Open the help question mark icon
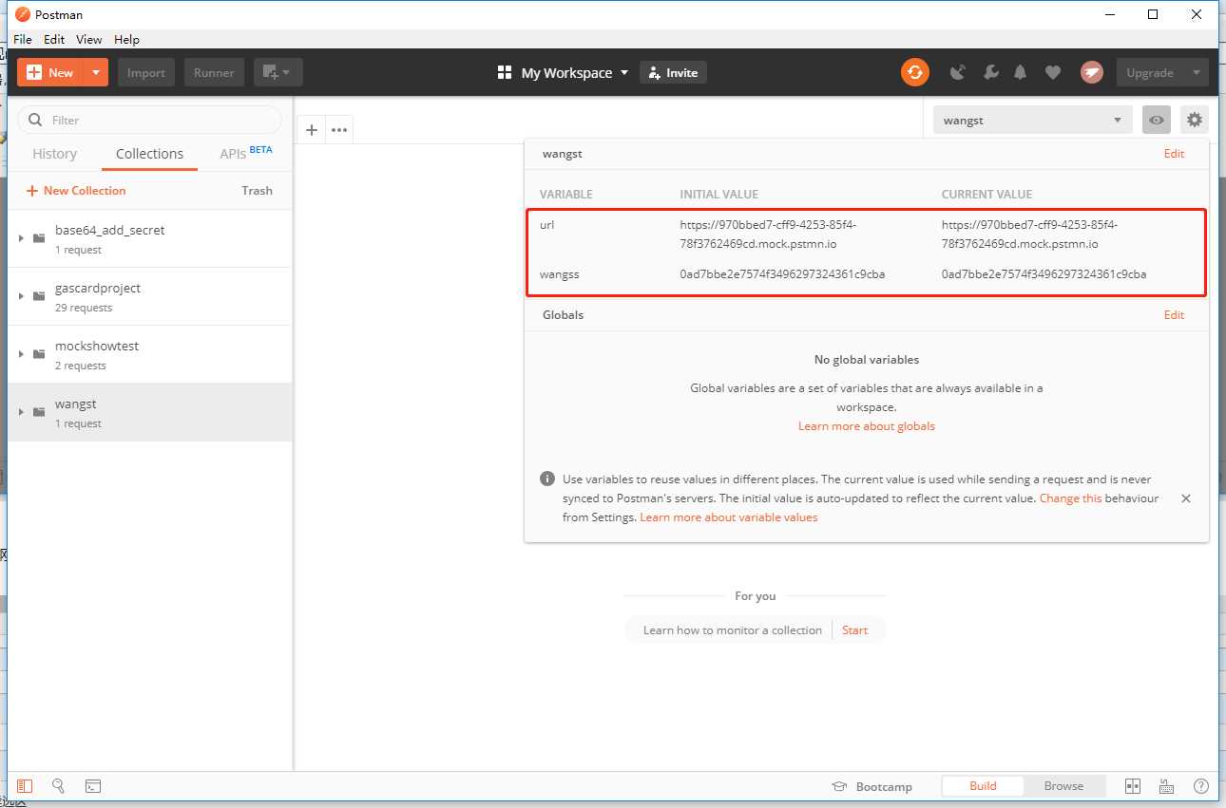Viewport: 1226px width, 808px height. (x=1200, y=786)
